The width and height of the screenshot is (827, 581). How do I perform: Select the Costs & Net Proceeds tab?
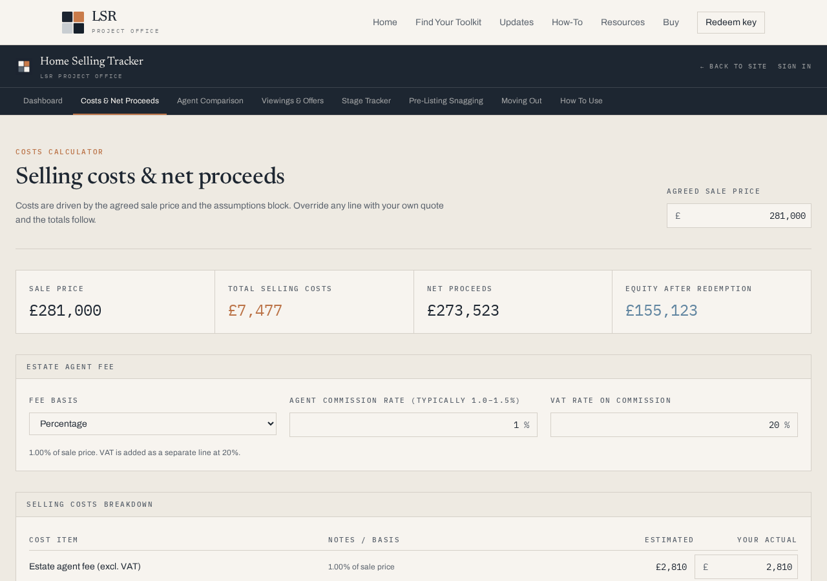click(x=120, y=101)
